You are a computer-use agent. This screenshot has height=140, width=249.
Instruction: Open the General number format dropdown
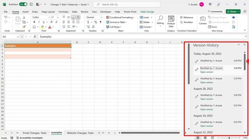click(x=101, y=17)
